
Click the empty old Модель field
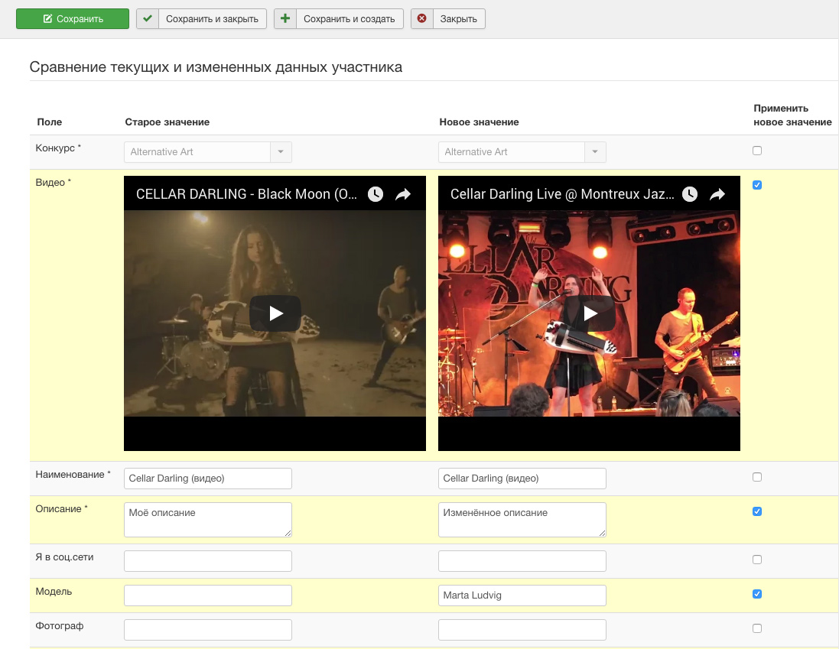point(207,595)
